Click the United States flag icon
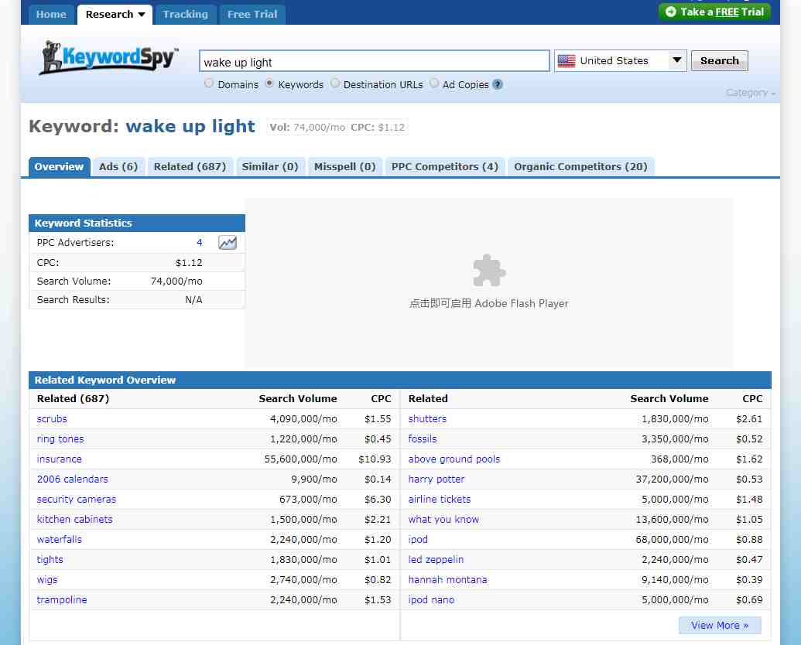Screen dimensions: 801x645 [x=567, y=61]
